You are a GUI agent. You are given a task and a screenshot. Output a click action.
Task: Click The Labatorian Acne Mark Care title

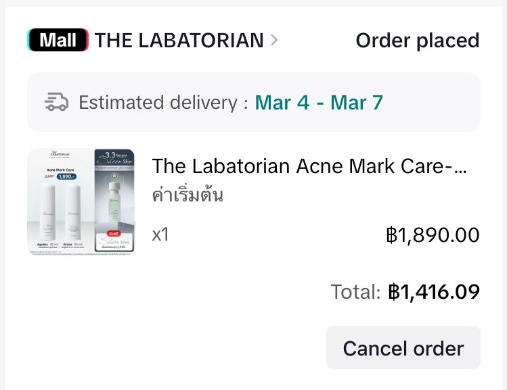309,166
